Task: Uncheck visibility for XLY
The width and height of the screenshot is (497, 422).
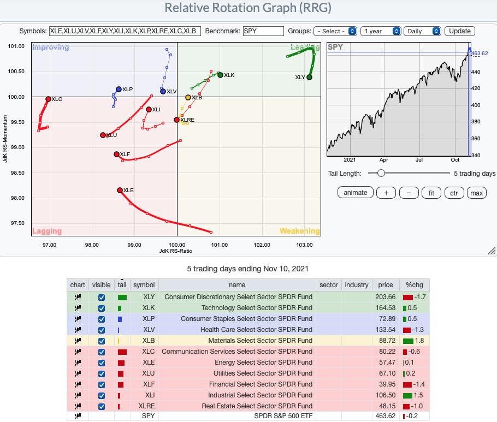Action: (102, 297)
